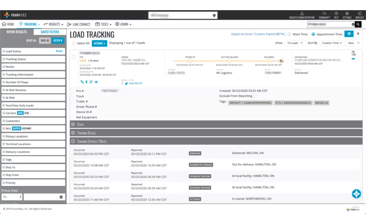Open the FourKites help compass bubble

click(356, 193)
